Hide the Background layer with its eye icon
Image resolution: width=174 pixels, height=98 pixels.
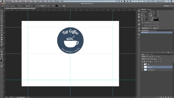(142, 67)
